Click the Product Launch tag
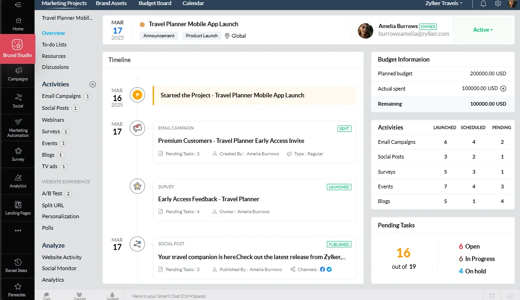The width and height of the screenshot is (520, 300). click(202, 36)
